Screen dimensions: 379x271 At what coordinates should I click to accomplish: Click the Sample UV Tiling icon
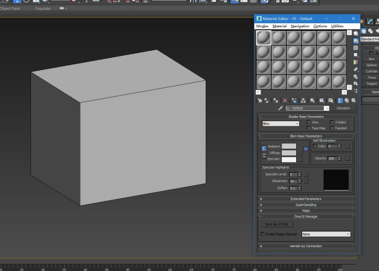point(356,55)
